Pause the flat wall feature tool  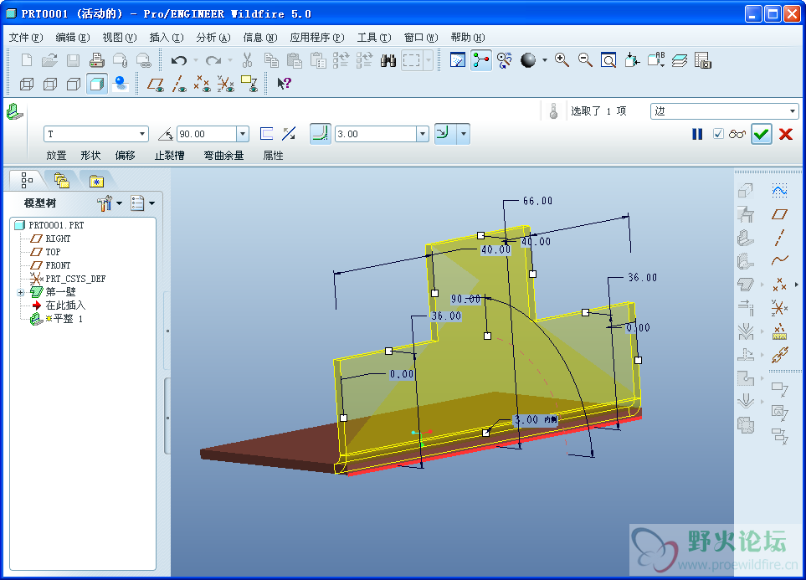[x=697, y=134]
